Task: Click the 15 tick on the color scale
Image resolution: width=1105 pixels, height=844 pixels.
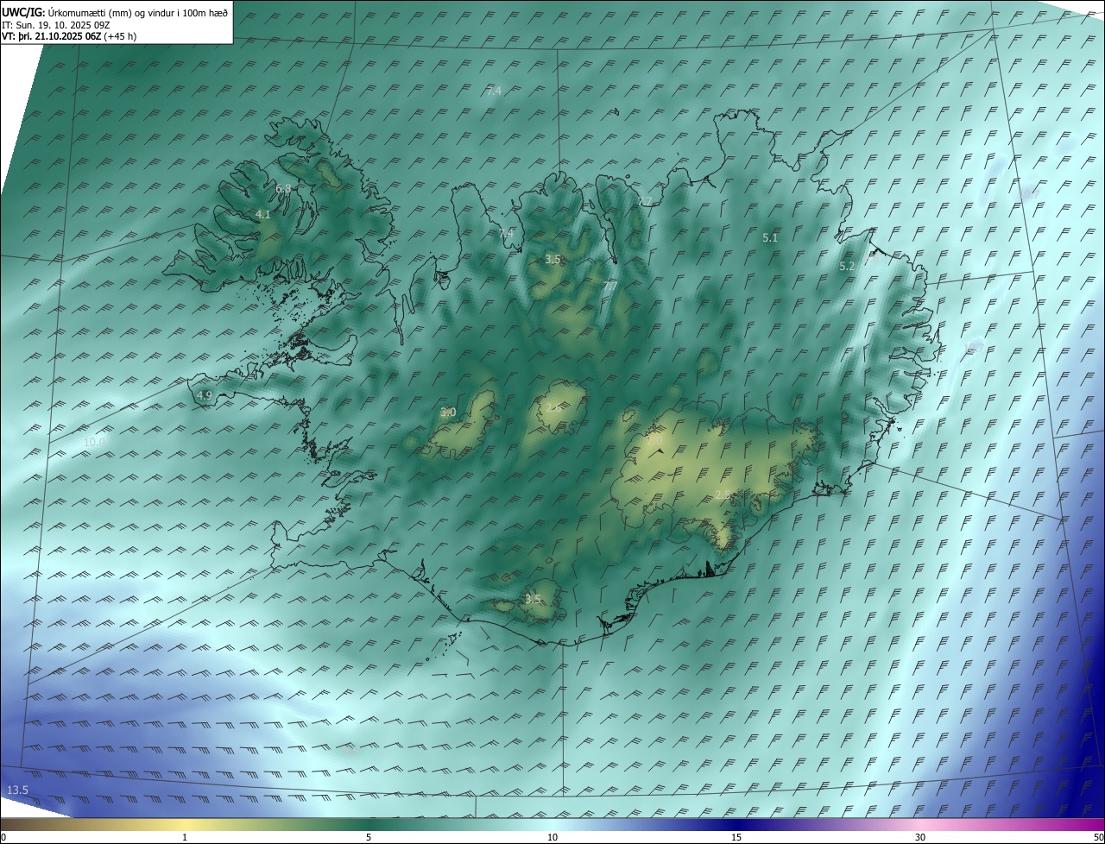Action: tap(736, 838)
